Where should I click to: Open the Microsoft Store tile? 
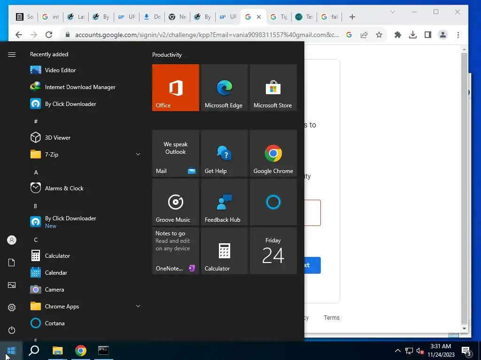273,88
